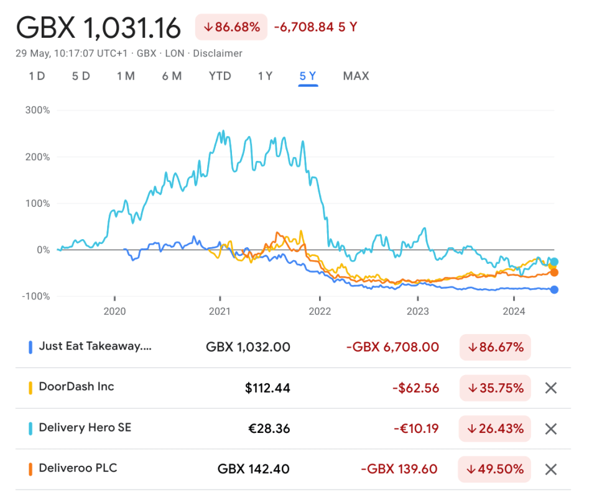Click the 86.68% change badge in header
Viewport: 597px width, 495px height.
click(231, 27)
